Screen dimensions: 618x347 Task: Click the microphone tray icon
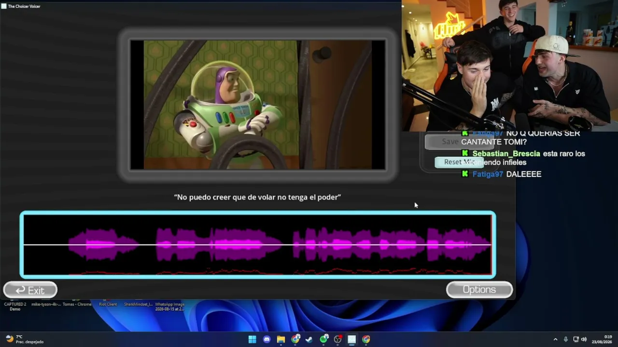pos(565,339)
